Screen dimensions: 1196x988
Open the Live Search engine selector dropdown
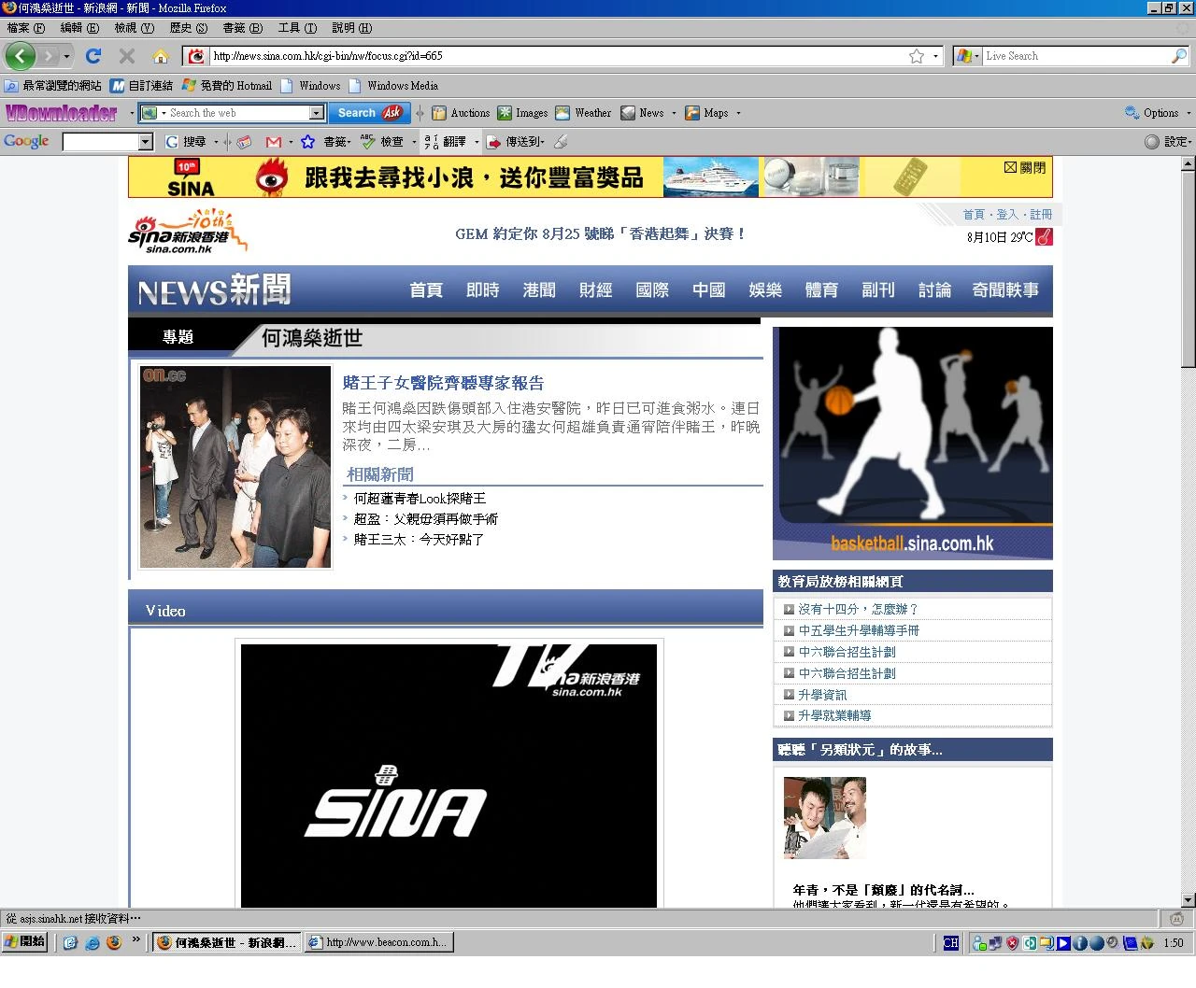click(976, 56)
